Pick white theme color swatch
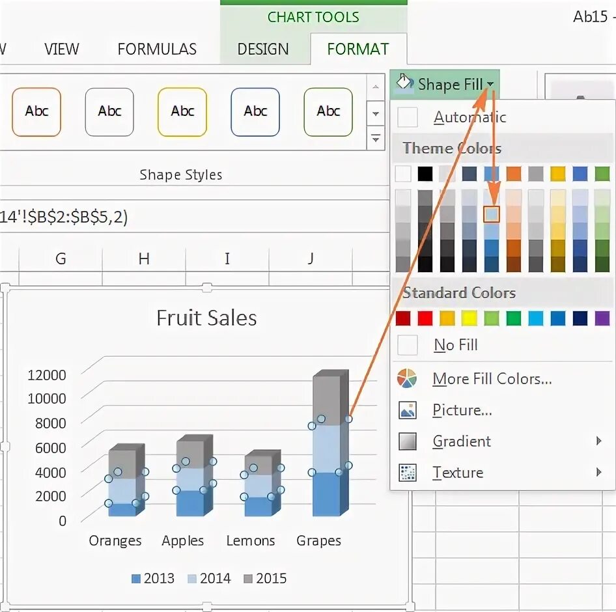This screenshot has width=616, height=612. click(x=403, y=174)
